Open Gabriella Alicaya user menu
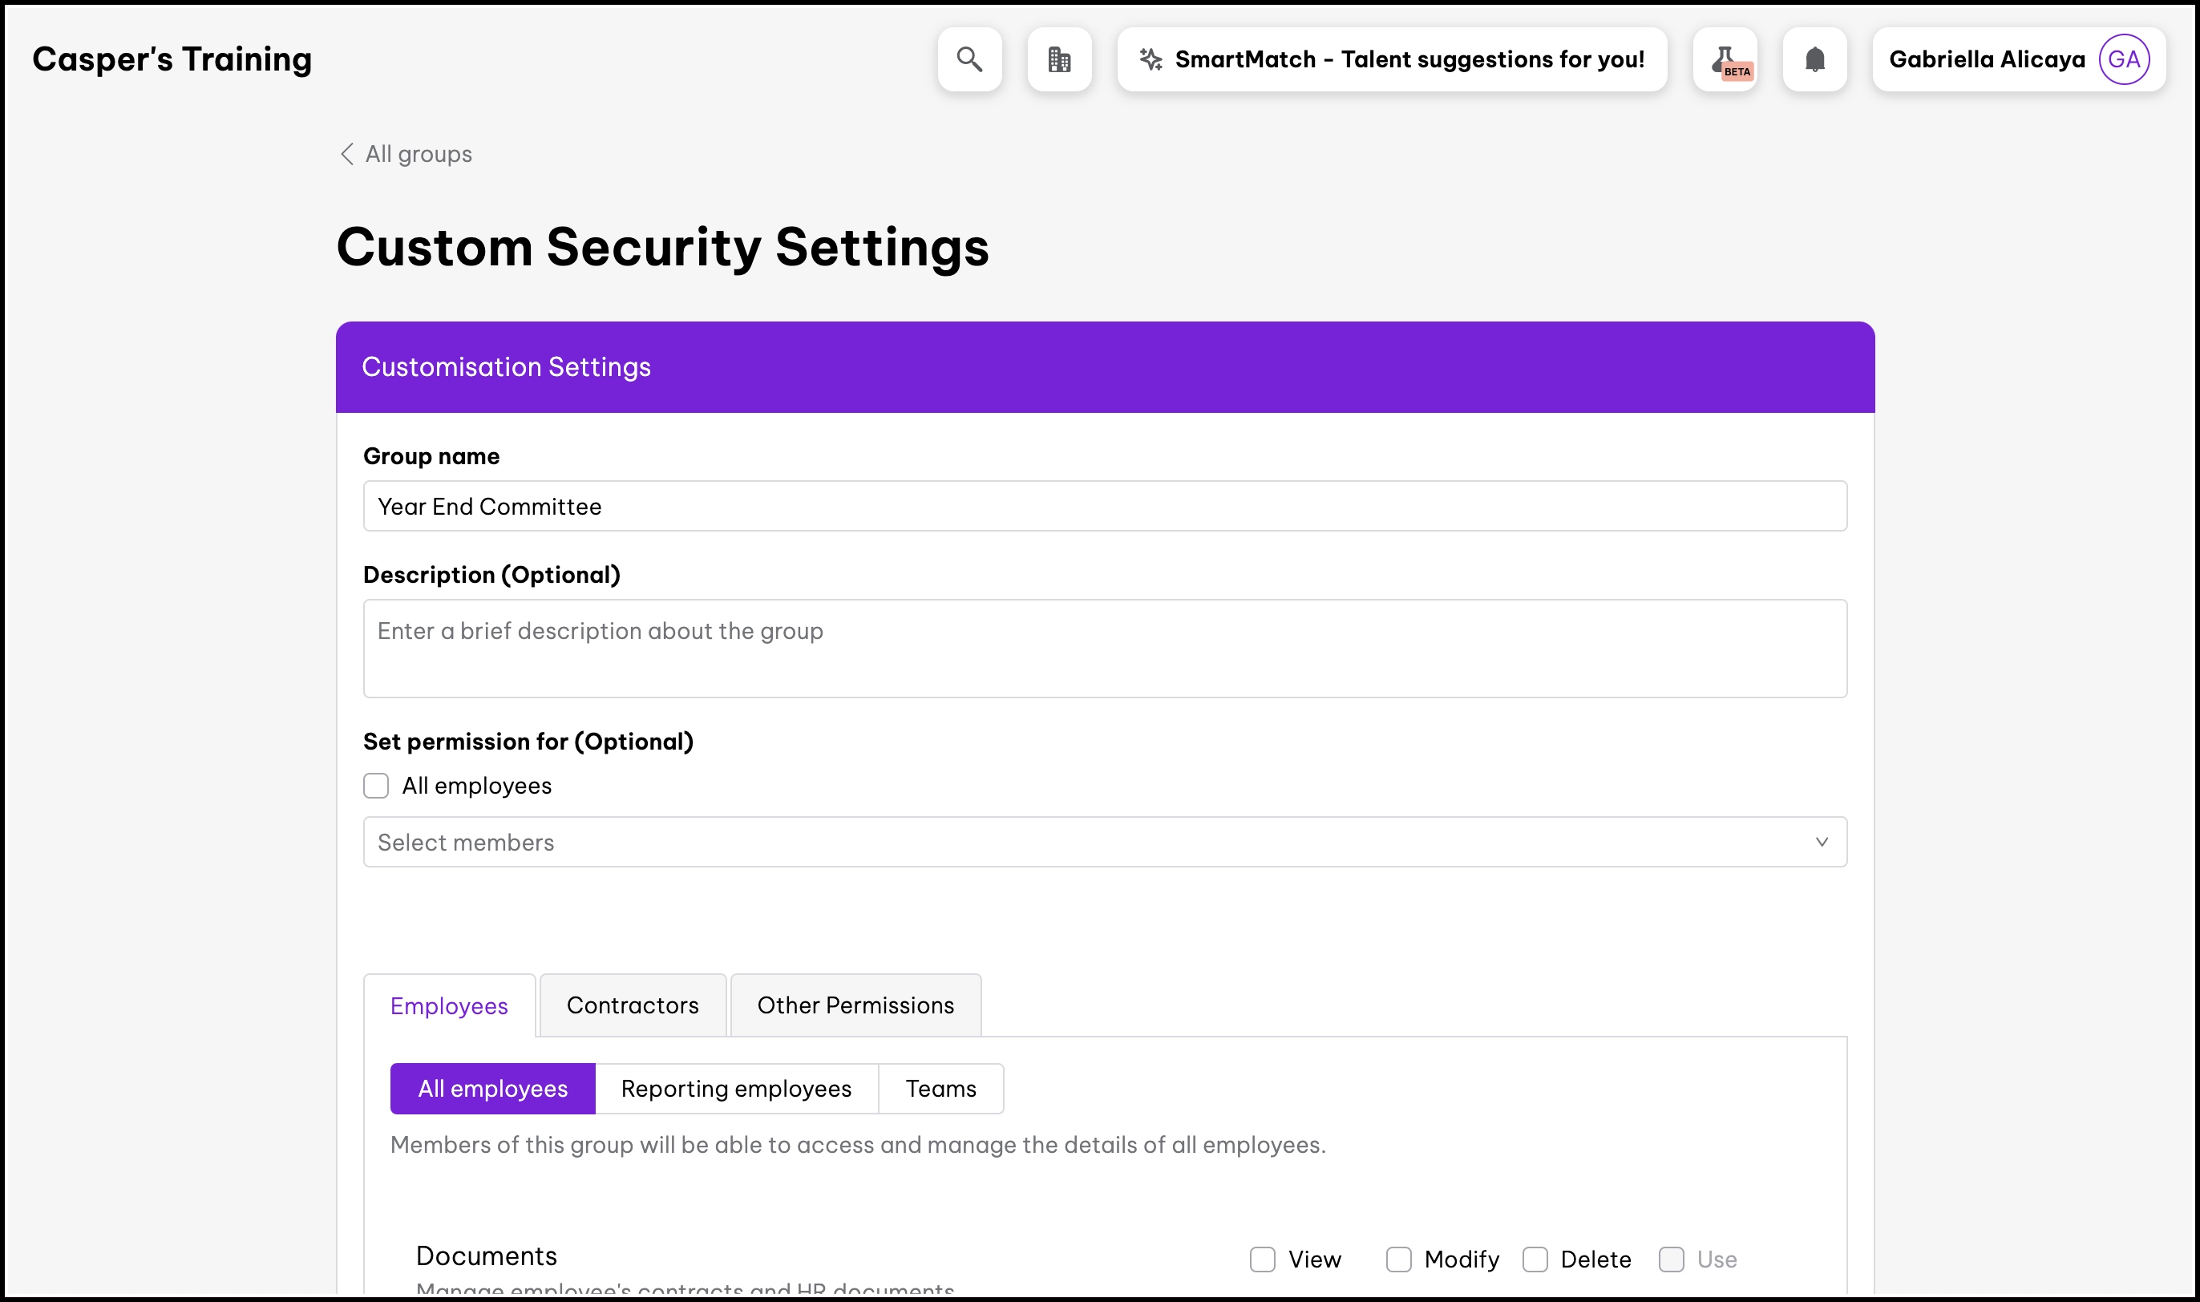The image size is (2200, 1302). coord(1987,59)
